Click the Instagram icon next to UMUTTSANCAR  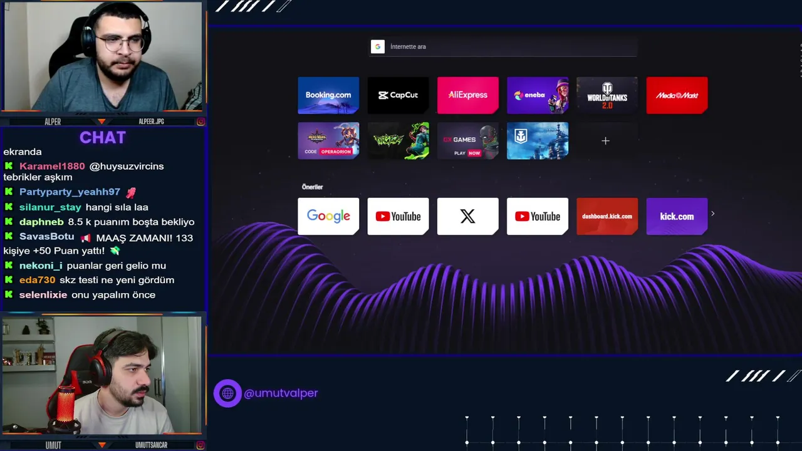click(200, 445)
